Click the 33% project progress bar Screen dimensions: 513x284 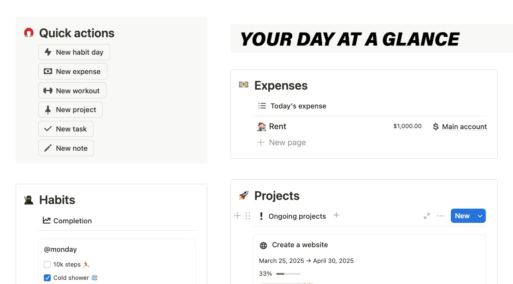(x=288, y=274)
